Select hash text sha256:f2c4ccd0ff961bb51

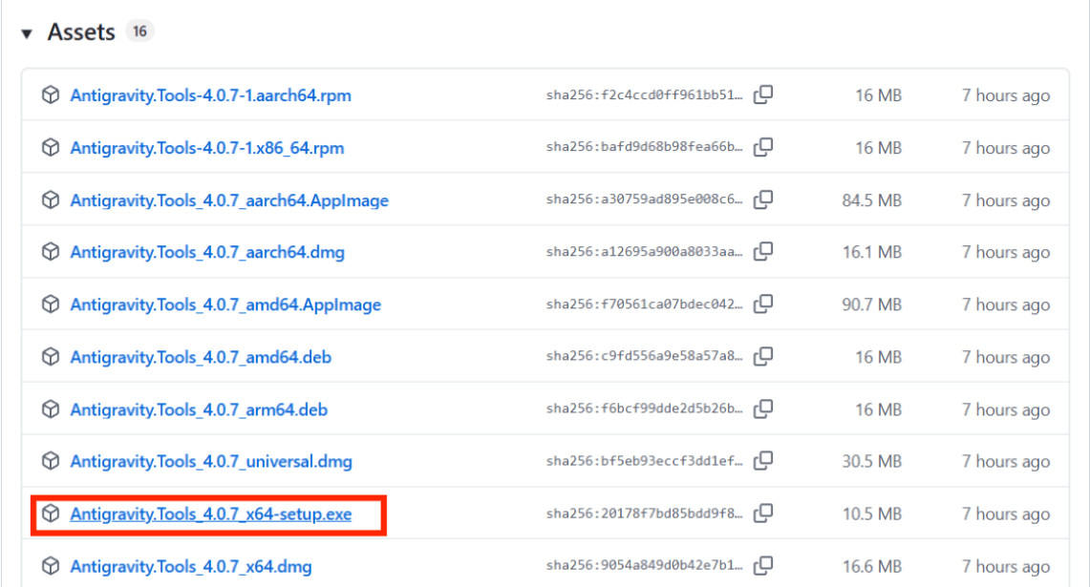(x=644, y=95)
